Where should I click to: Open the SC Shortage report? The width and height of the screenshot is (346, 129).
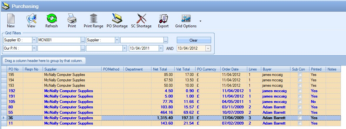[141, 21]
